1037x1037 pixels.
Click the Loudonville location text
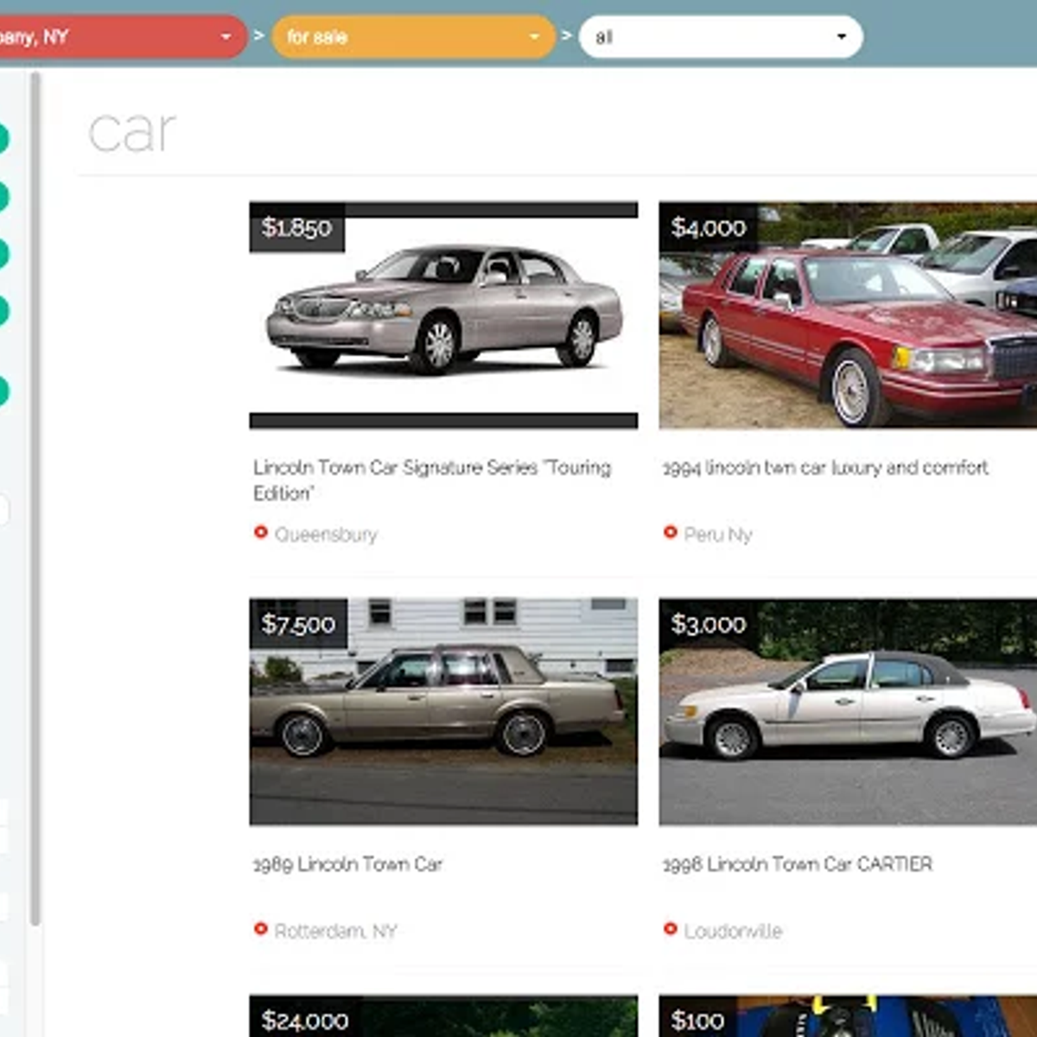(x=733, y=931)
